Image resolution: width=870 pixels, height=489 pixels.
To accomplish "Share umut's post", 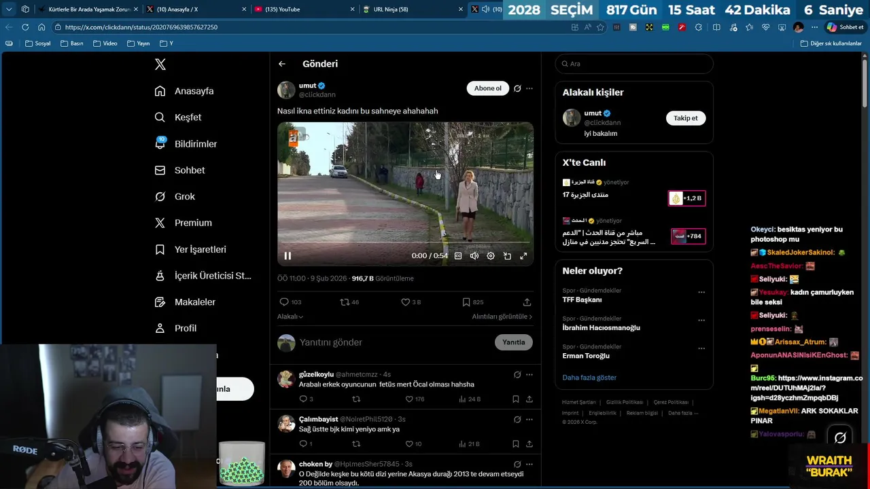I will coord(527,302).
